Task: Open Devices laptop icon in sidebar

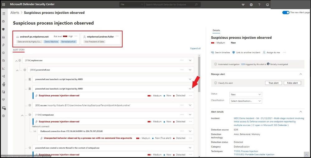Action: (x=3, y=37)
